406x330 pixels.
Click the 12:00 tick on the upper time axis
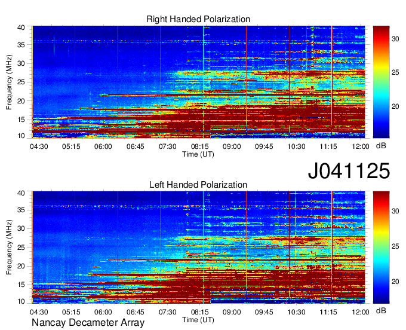361,146
